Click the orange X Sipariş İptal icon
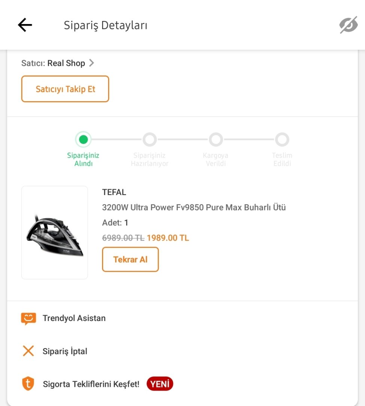365x406 pixels. pyautogui.click(x=28, y=351)
